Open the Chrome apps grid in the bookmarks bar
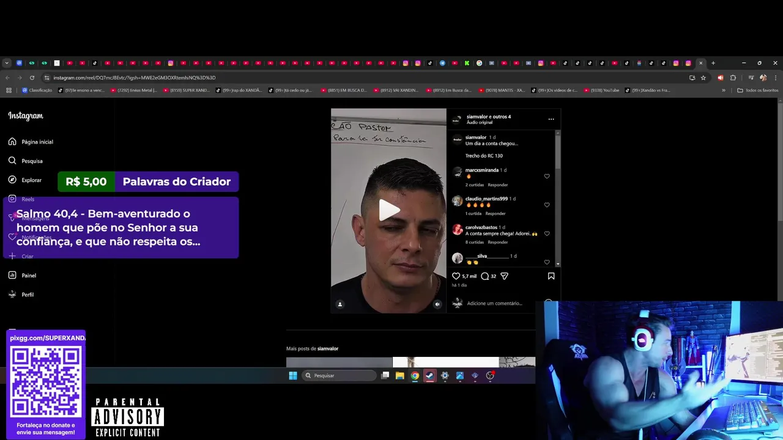This screenshot has height=440, width=783. tap(9, 90)
